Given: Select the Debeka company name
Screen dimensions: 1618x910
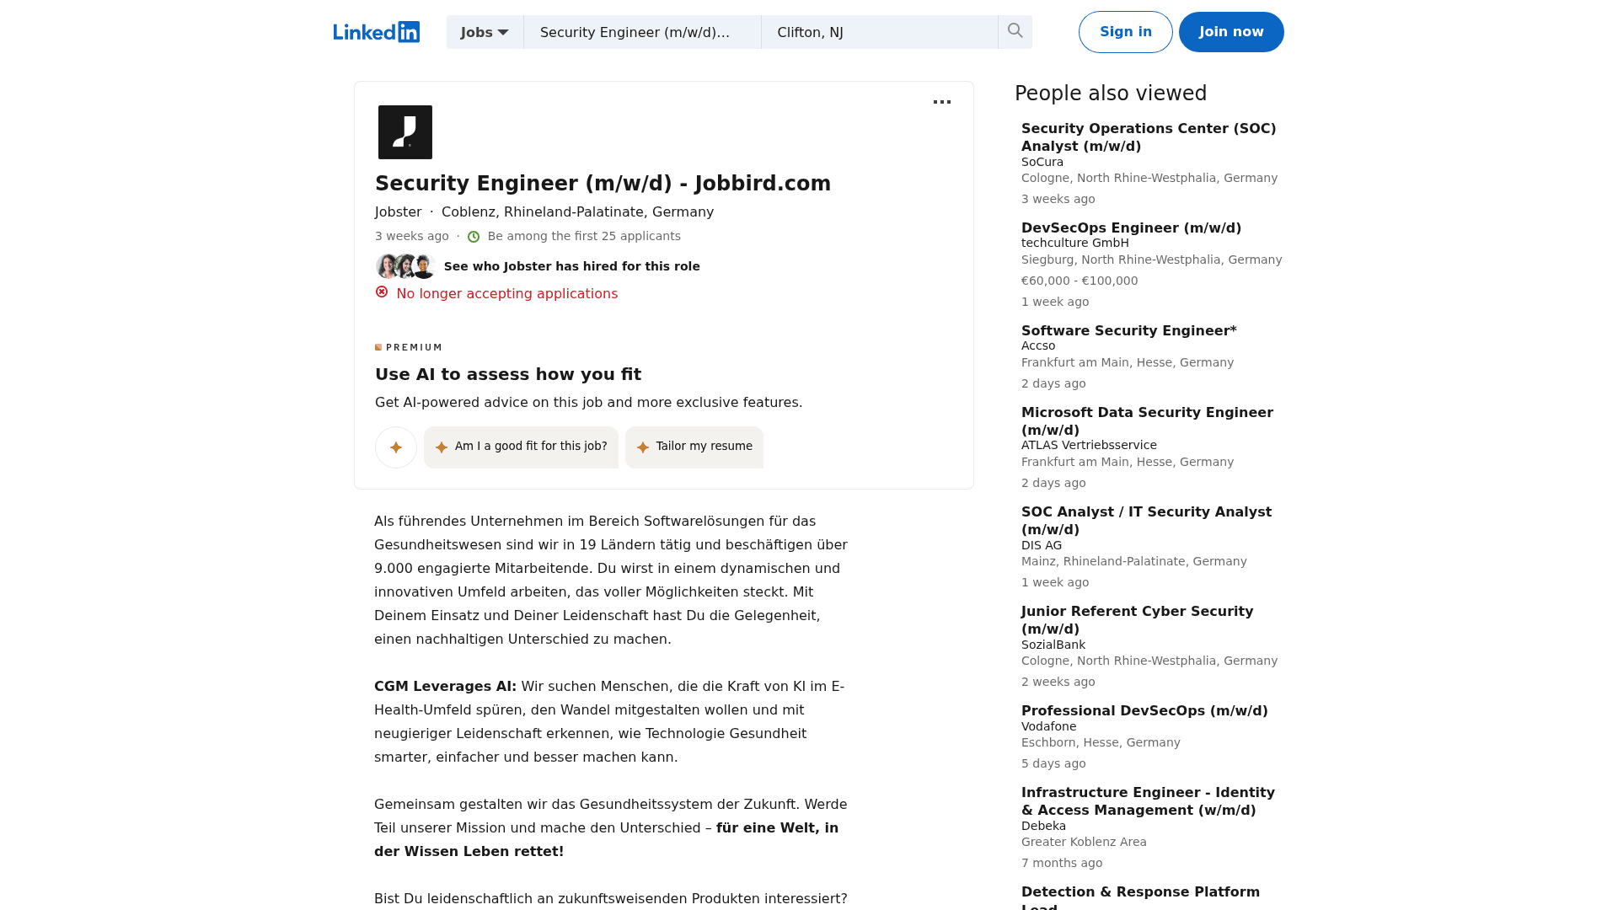Looking at the screenshot, I should tap(1043, 826).
